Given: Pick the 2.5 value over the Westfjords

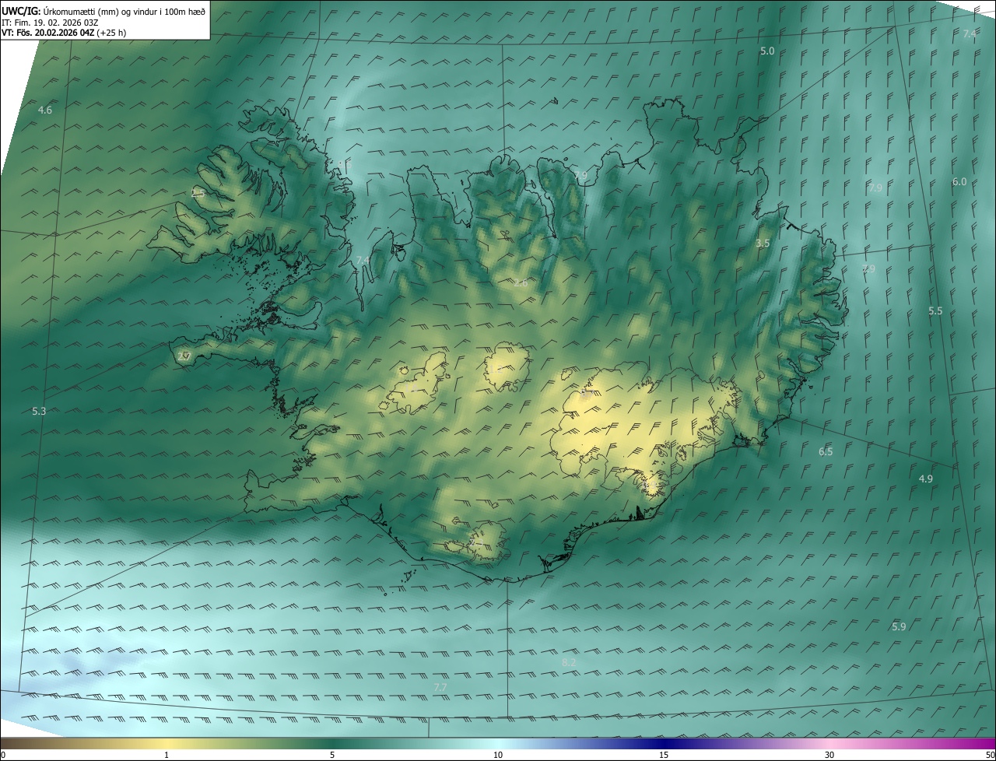Looking at the screenshot, I should point(198,193).
